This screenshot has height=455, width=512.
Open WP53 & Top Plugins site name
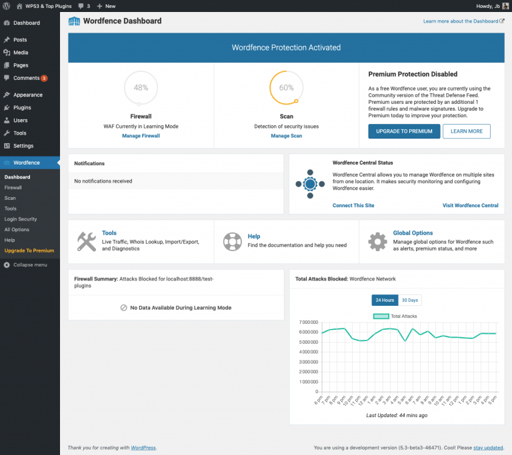click(x=48, y=6)
